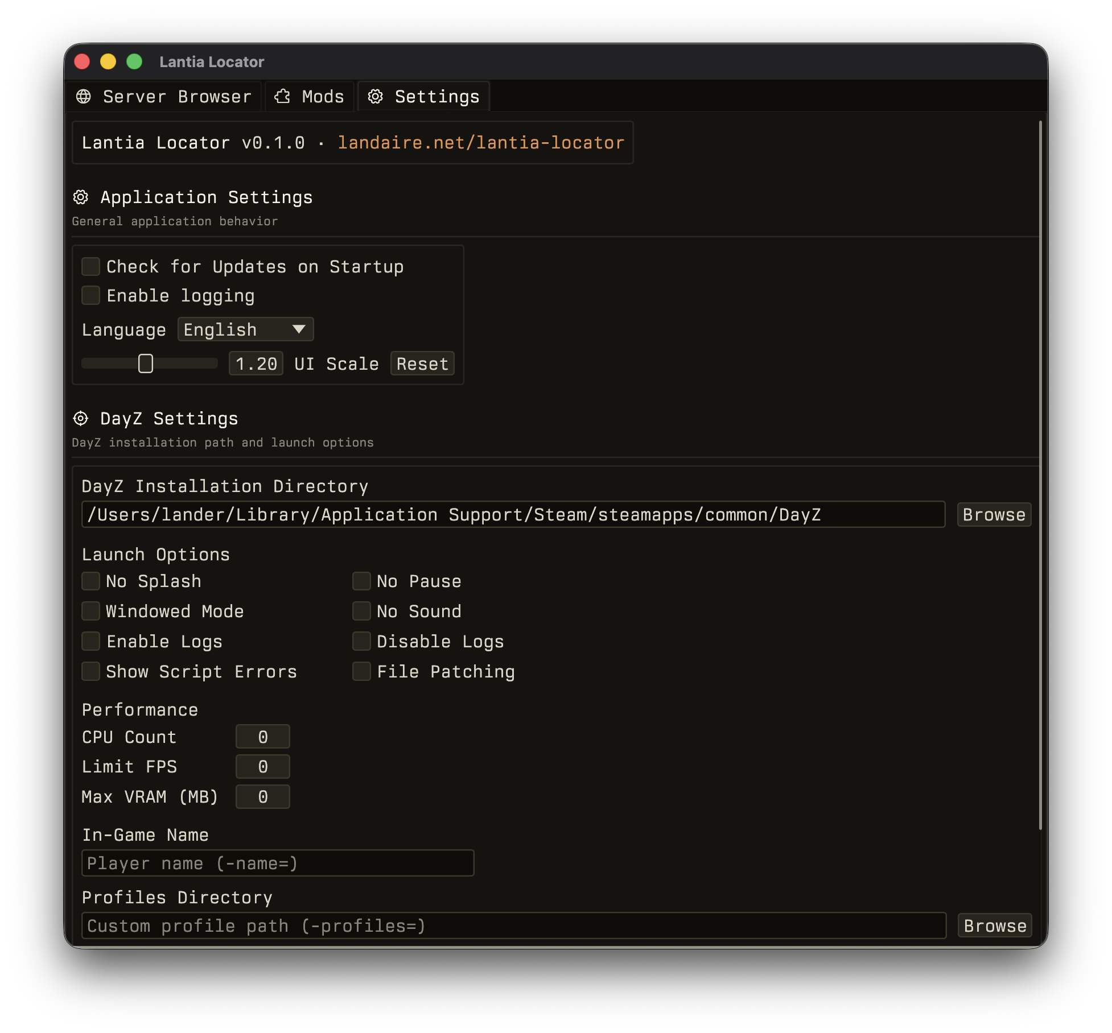1112x1033 pixels.
Task: Click the gear icon beside Application Settings
Action: click(80, 197)
